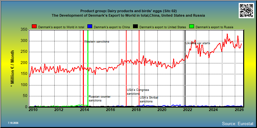Screen dimensions: 257x128
Task: Click the 2014 x-axis label
Action: 84,109
